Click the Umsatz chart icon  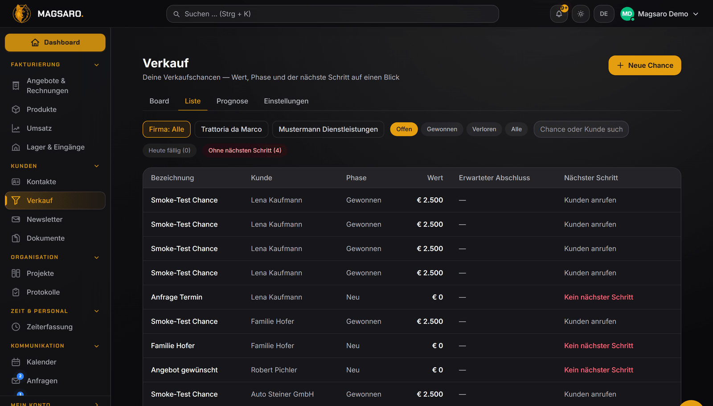tap(16, 128)
